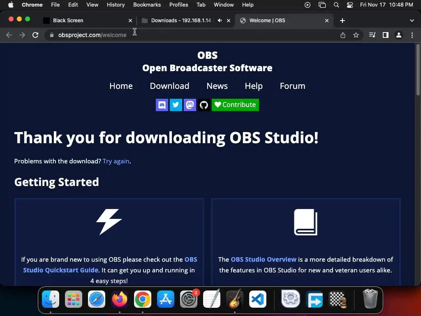Click the book overview icon
Screen dimensions: 421x316
pos(305,222)
